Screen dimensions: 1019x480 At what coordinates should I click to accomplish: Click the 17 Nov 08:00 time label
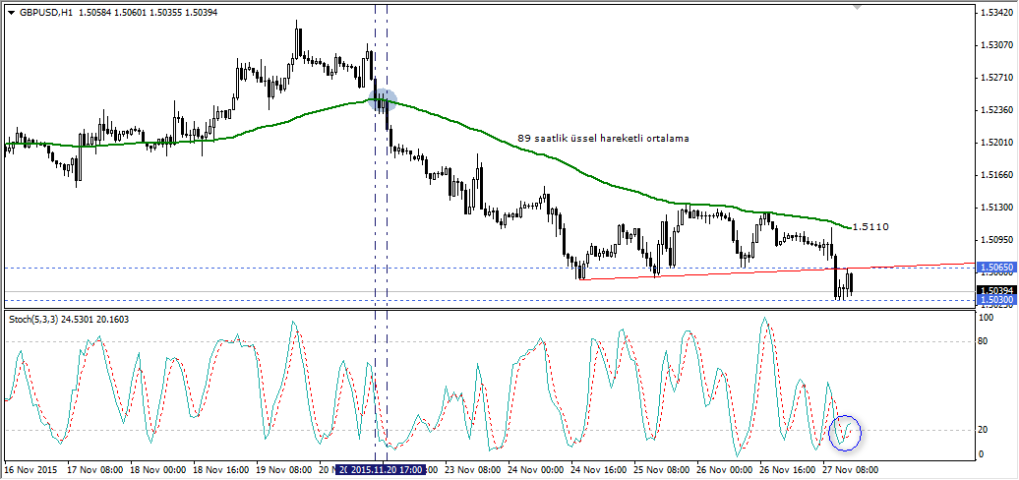[x=95, y=469]
